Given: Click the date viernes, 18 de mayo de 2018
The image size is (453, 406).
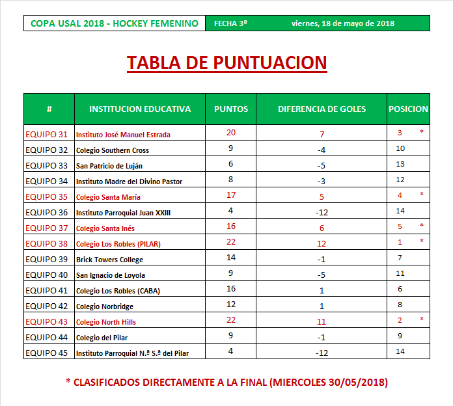Looking at the screenshot, I should (342, 23).
